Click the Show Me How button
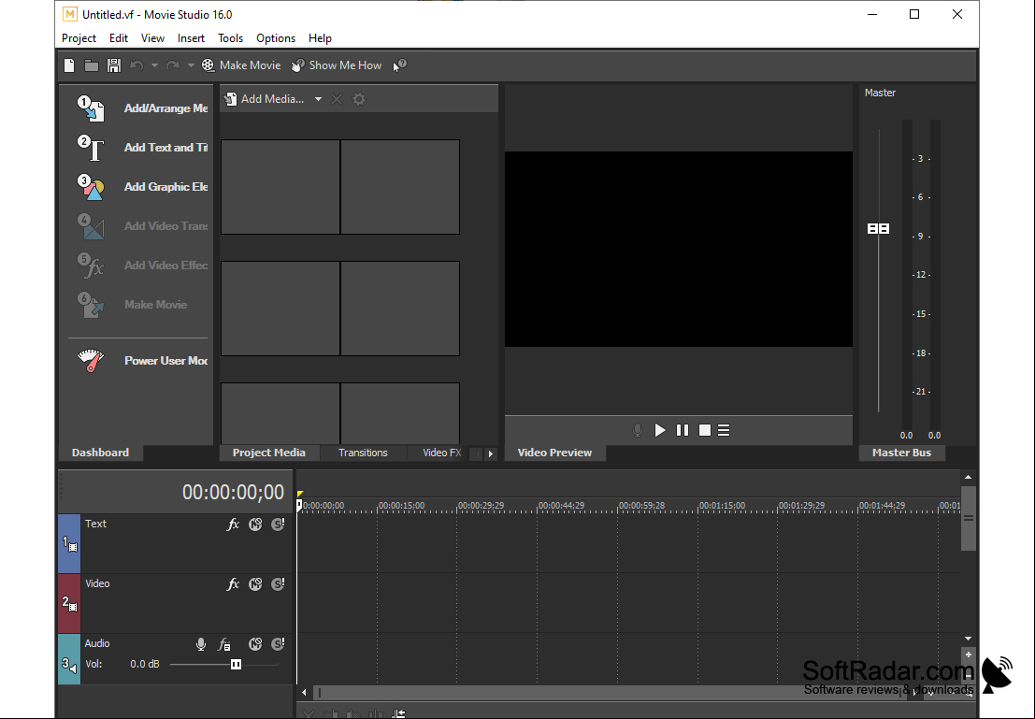 coord(337,65)
